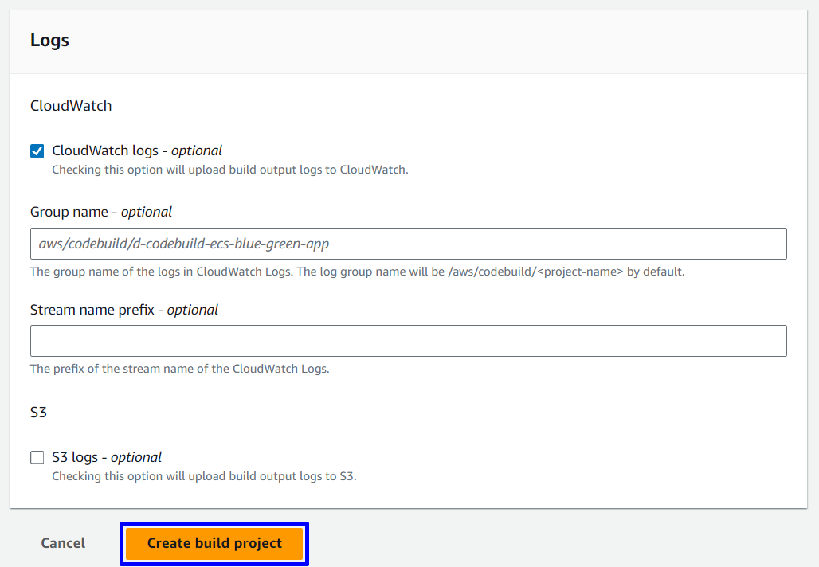
Task: Focus the Stream name prefix text box
Action: coord(408,341)
